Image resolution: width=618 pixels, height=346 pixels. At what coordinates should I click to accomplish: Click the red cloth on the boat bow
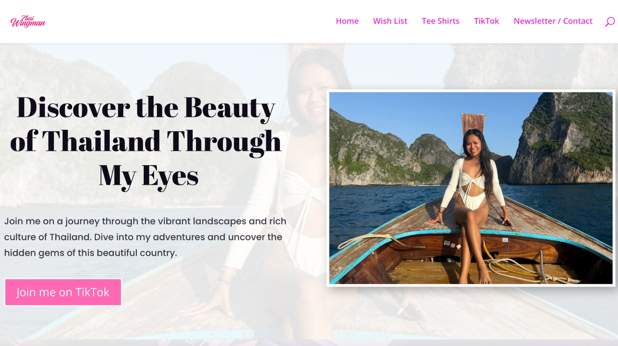click(473, 123)
